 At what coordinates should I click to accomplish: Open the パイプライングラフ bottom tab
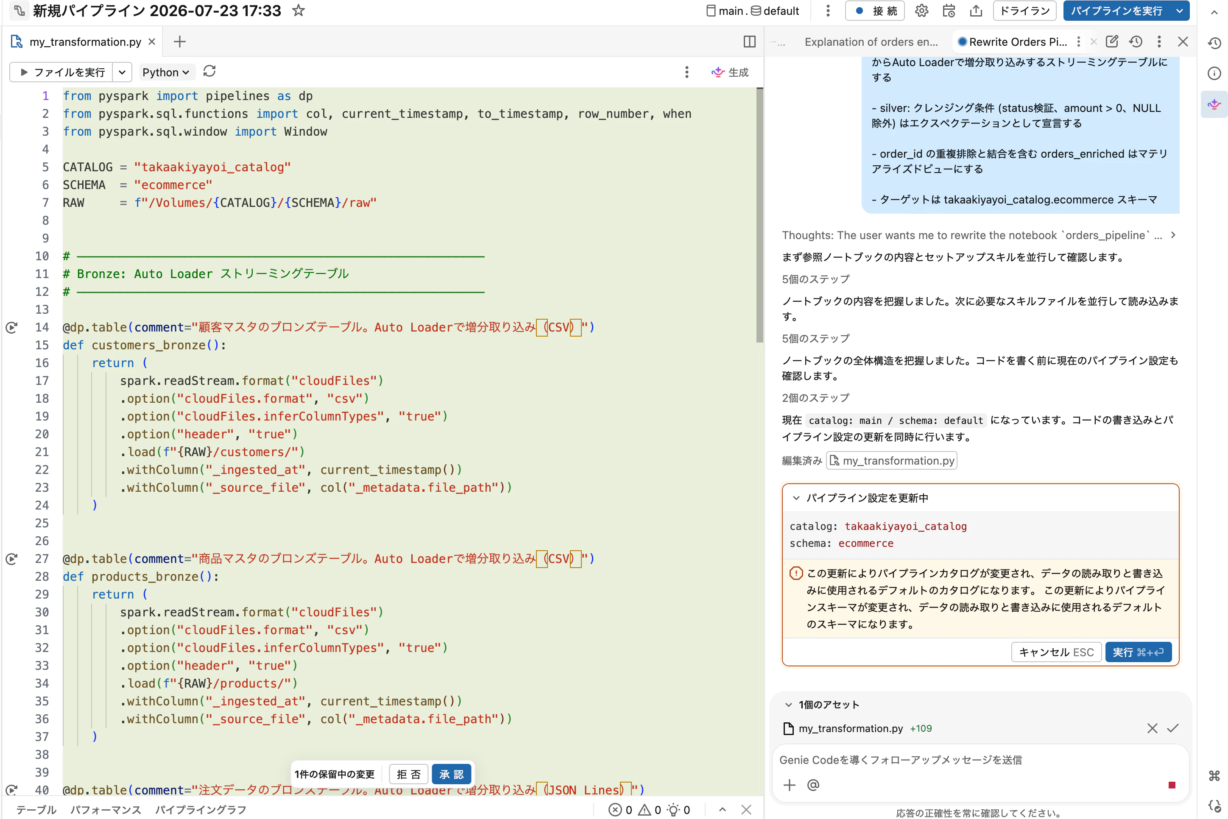pyautogui.click(x=201, y=810)
